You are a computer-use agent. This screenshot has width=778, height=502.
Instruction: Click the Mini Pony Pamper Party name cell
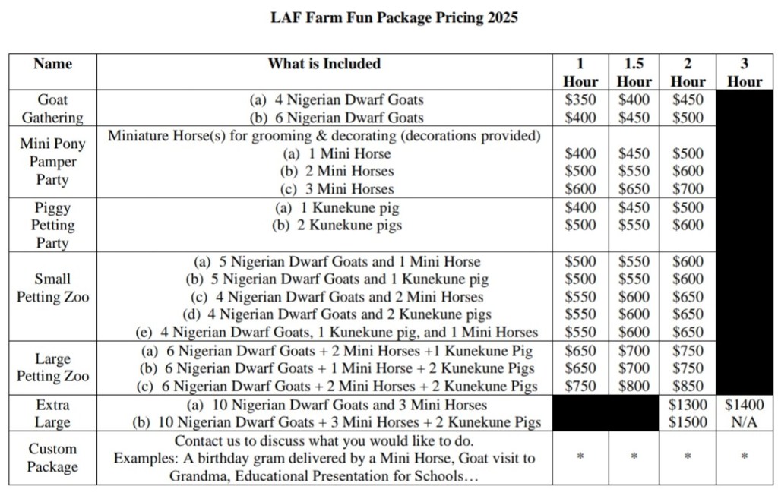(52, 162)
